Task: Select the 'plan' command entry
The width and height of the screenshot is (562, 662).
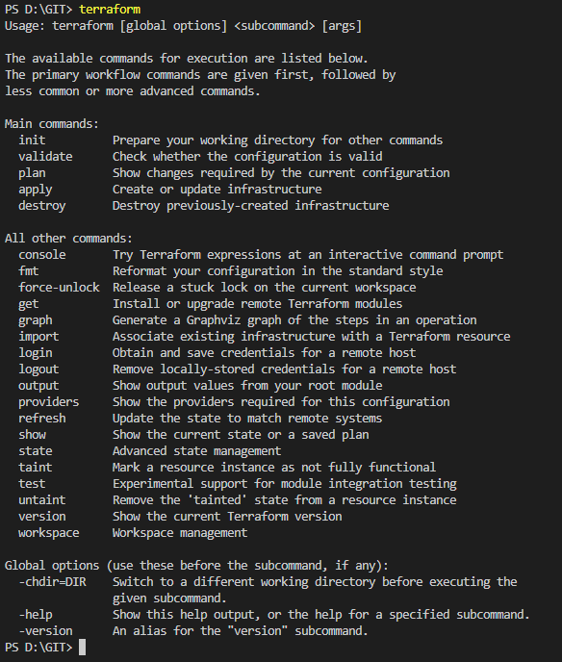Action: [32, 173]
